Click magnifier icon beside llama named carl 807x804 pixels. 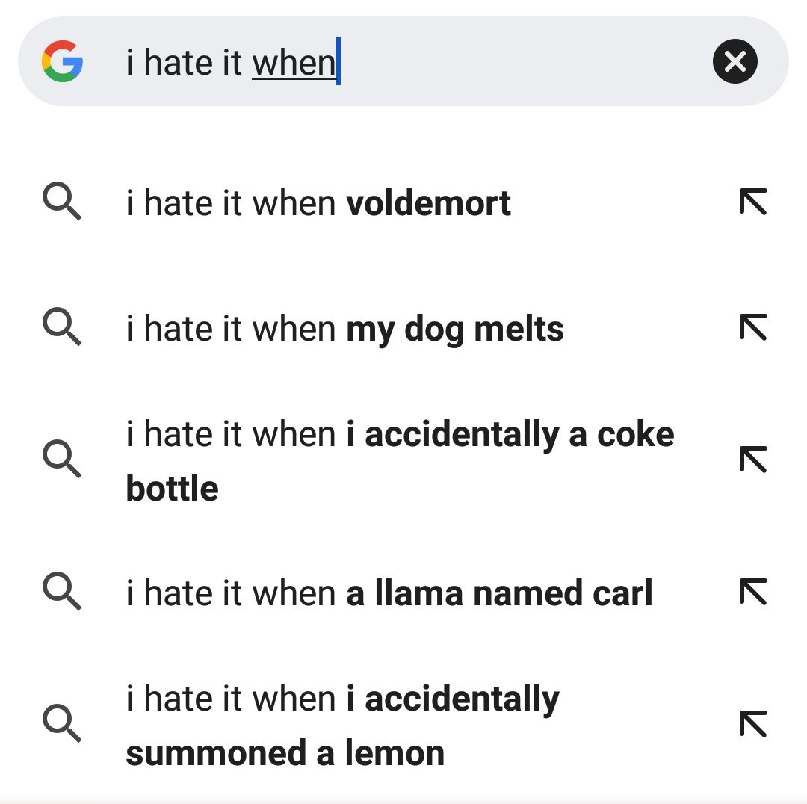point(62,592)
